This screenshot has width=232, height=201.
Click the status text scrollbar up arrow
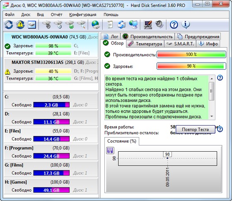[212, 79]
